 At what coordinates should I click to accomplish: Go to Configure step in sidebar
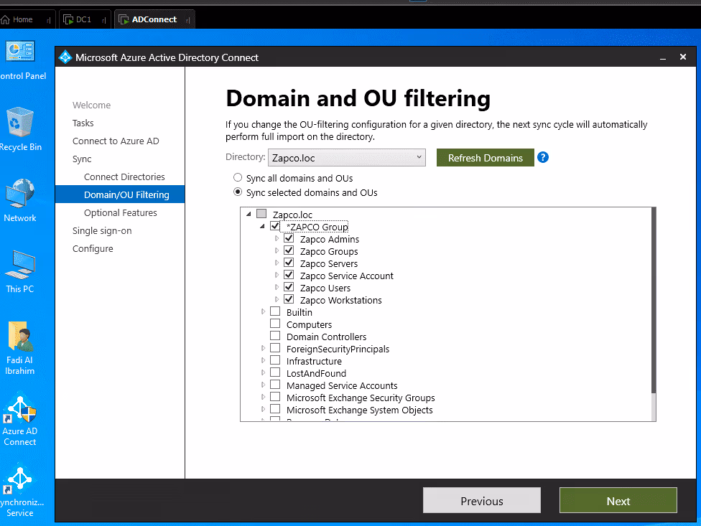pyautogui.click(x=93, y=249)
